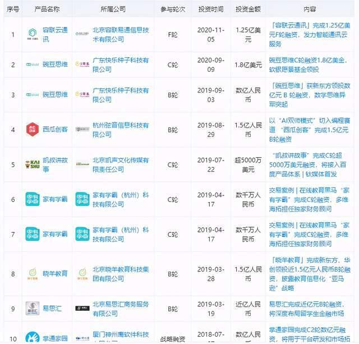Open the 晓羊教育 product link
The image size is (359, 344).
(x=55, y=273)
